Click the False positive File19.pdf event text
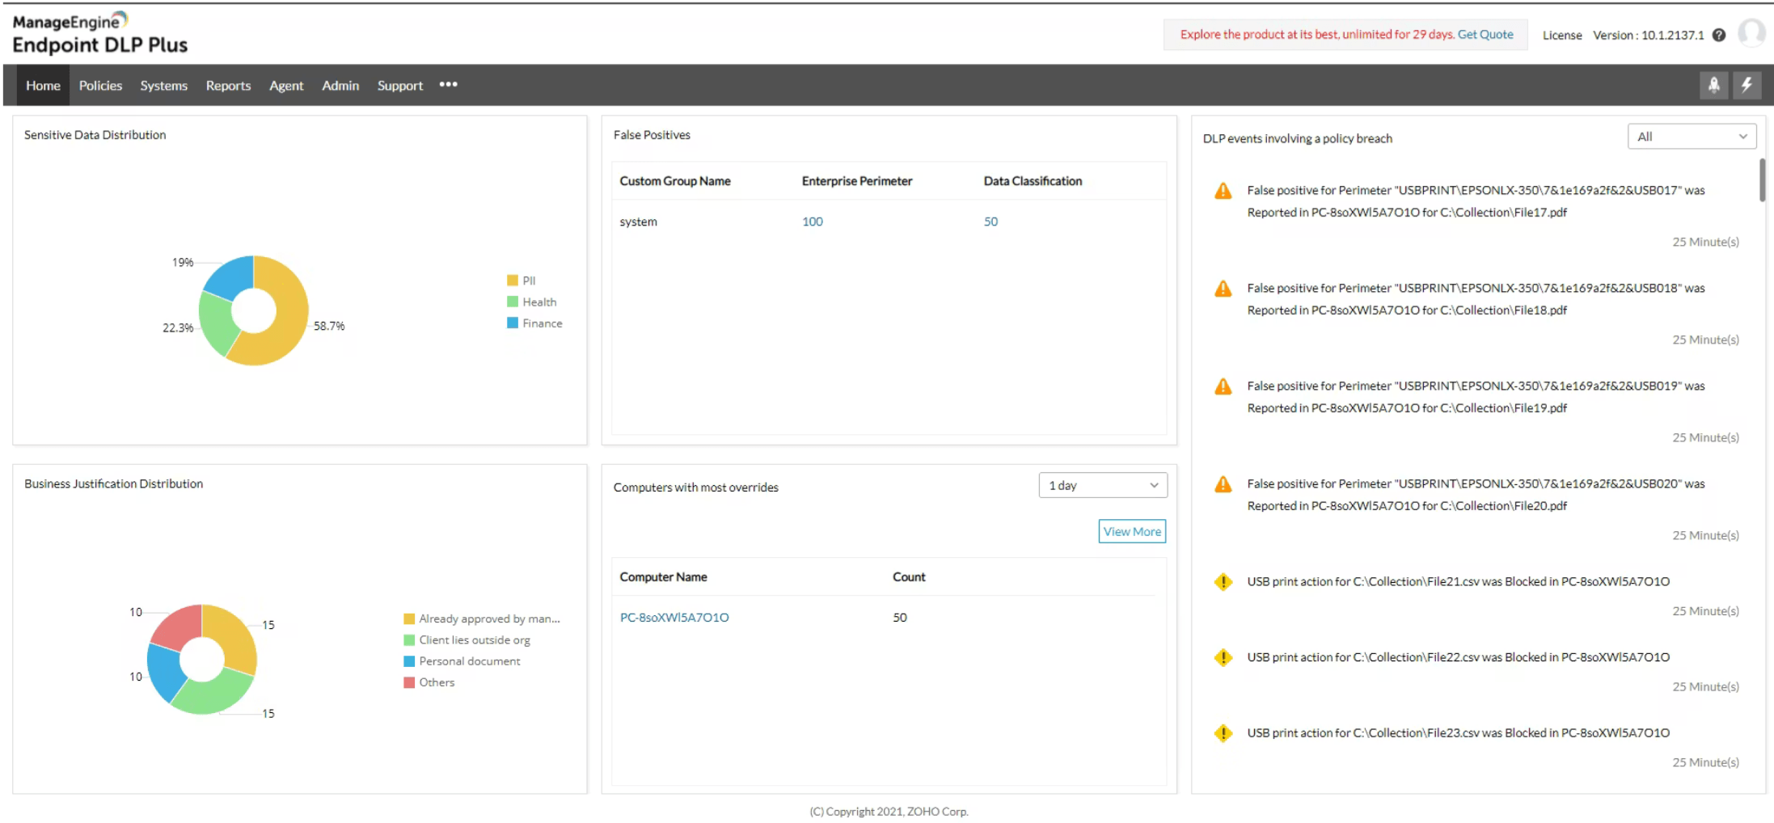This screenshot has height=823, width=1774. click(1476, 397)
